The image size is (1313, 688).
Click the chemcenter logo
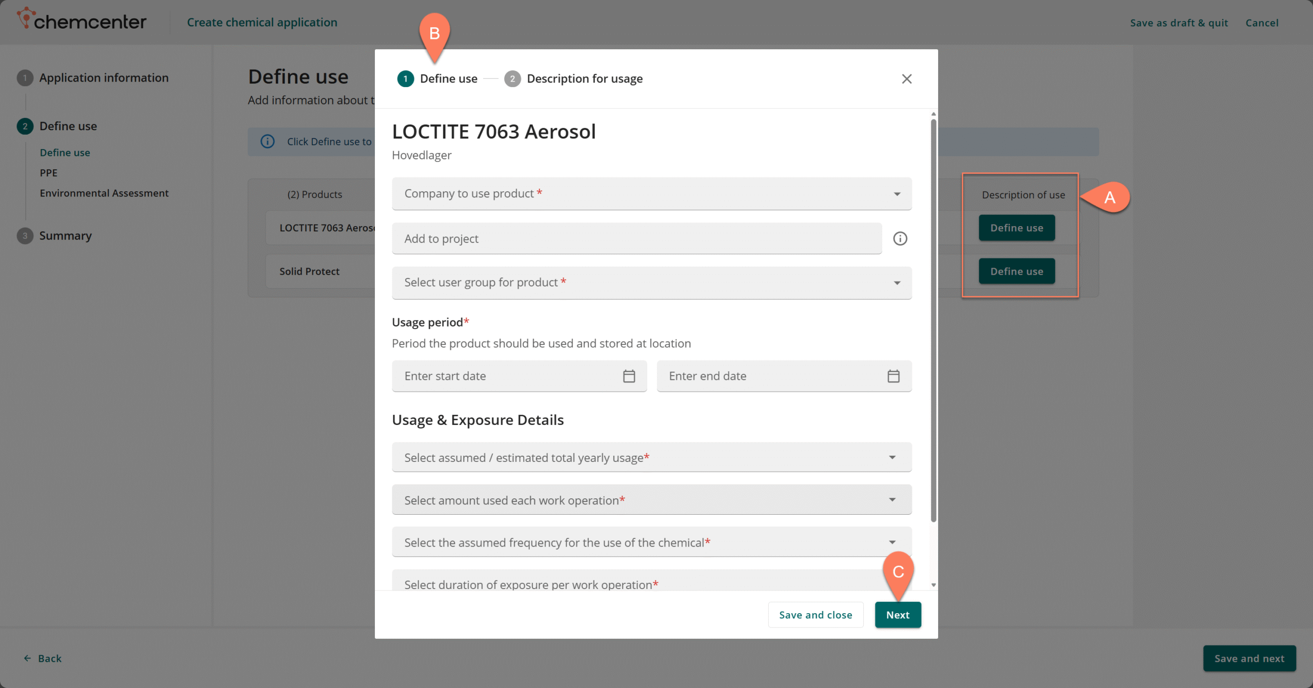click(82, 21)
